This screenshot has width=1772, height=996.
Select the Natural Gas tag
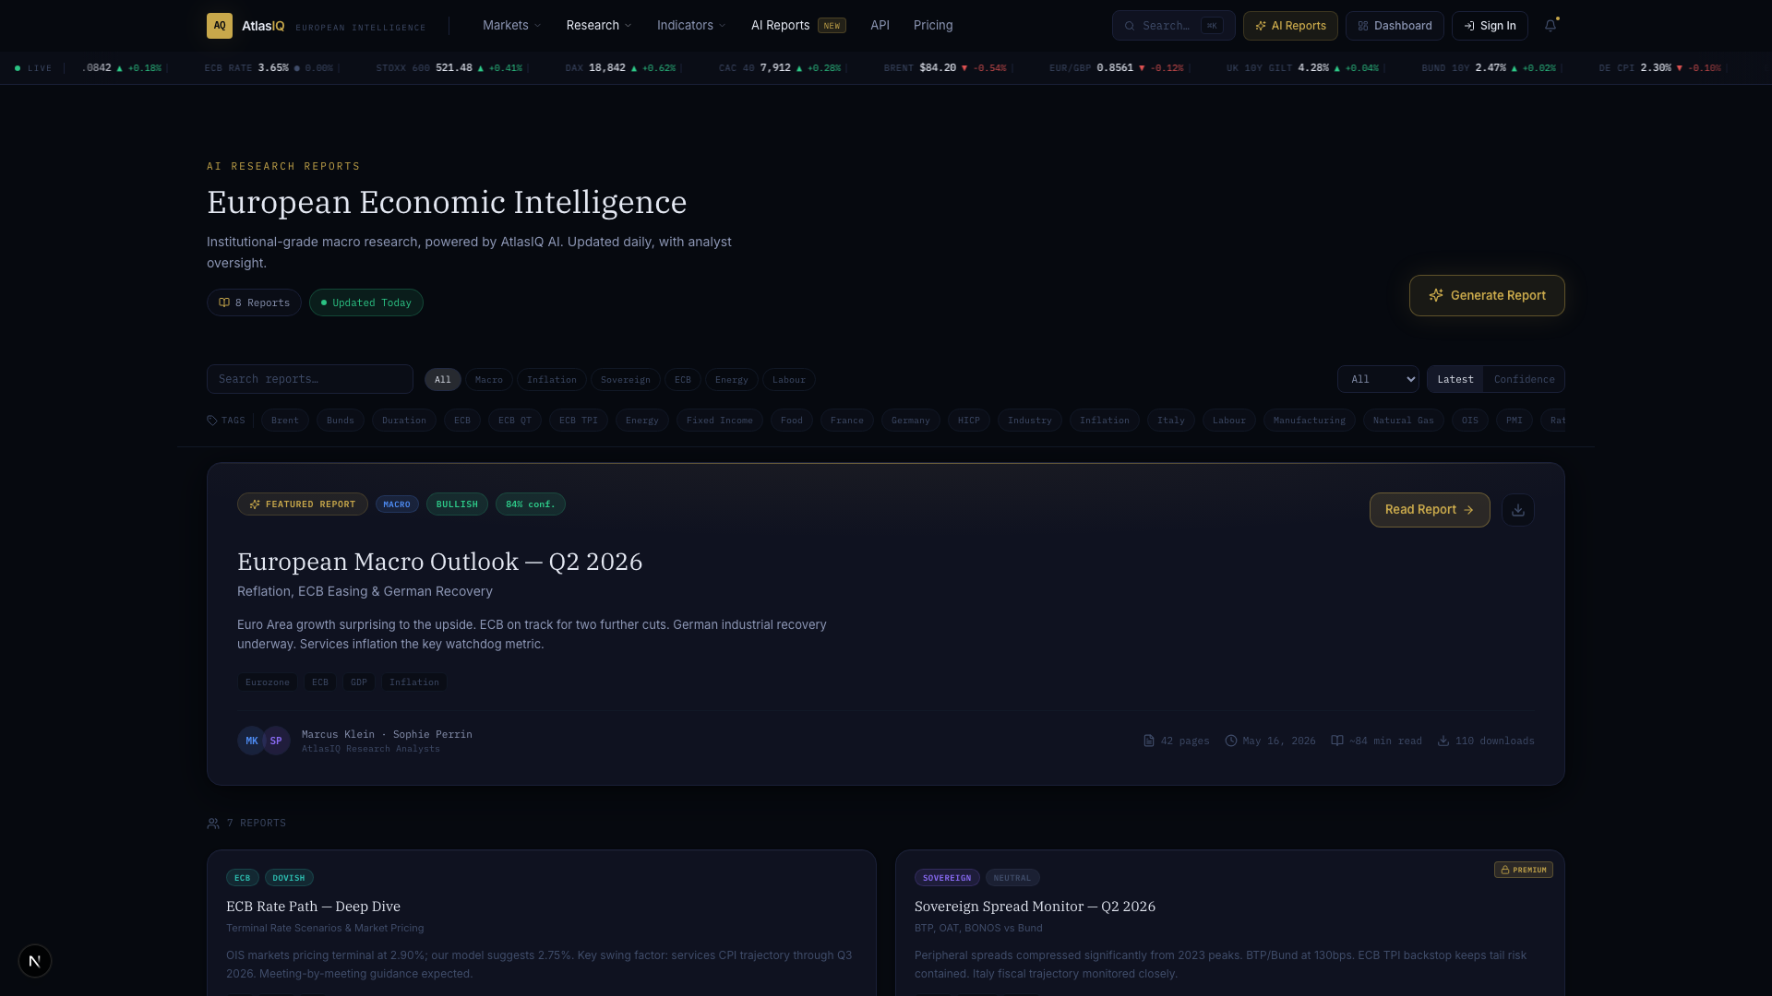click(1404, 421)
